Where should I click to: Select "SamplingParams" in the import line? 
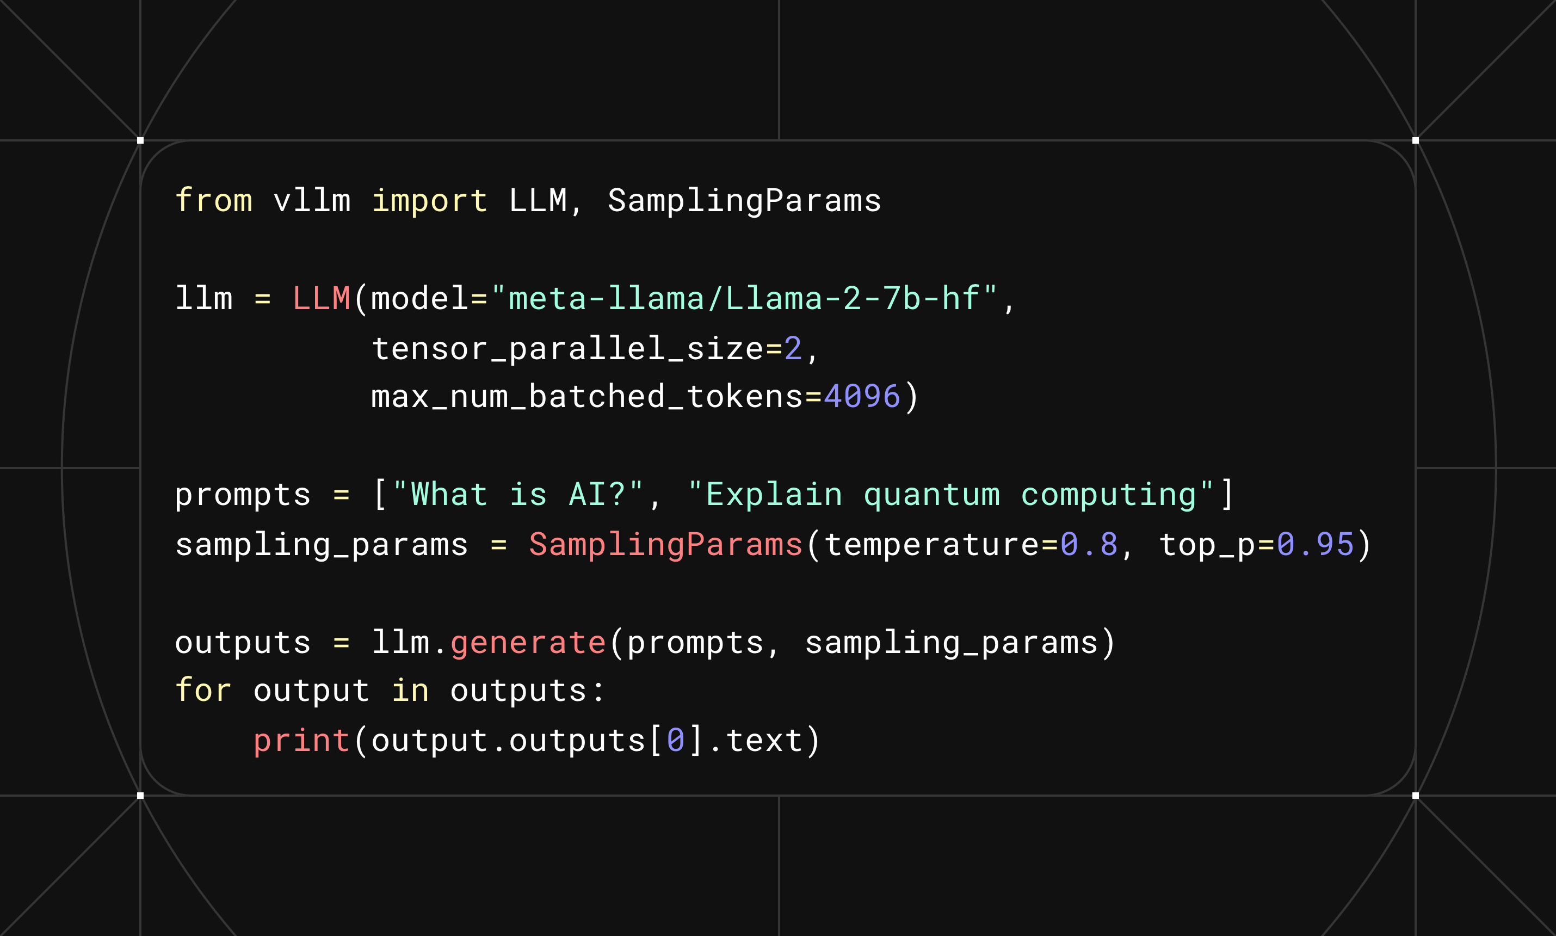coord(745,201)
